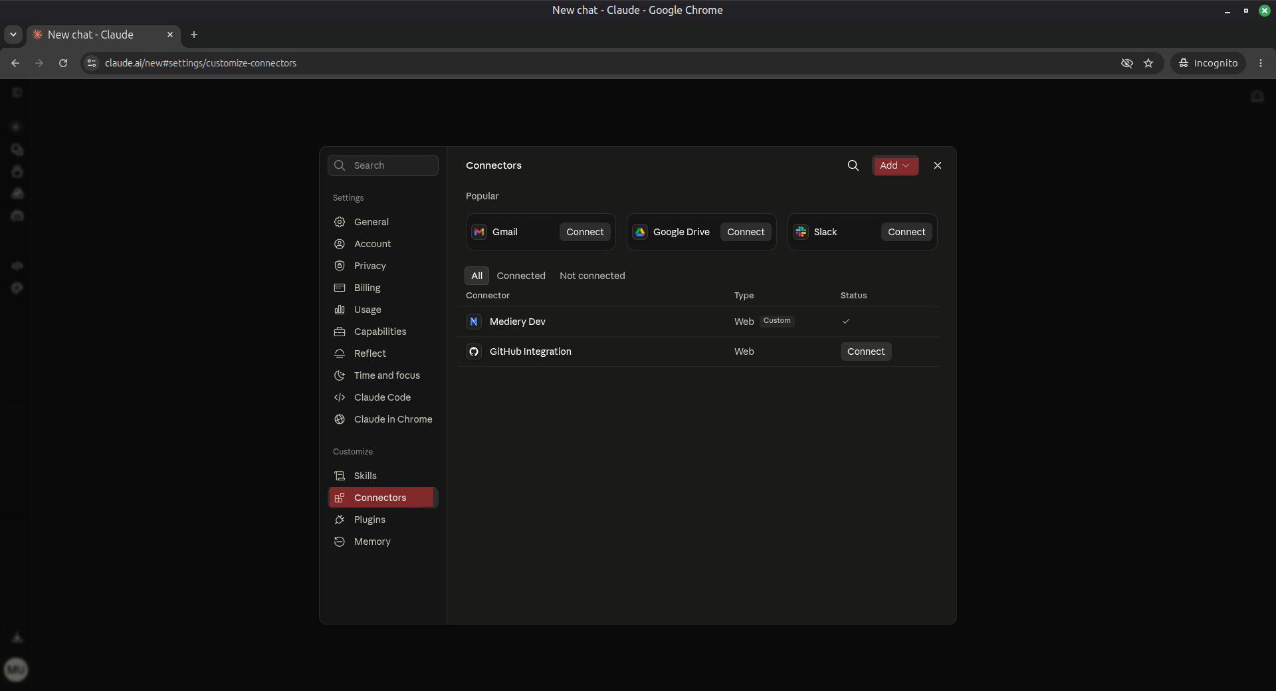The width and height of the screenshot is (1276, 691).
Task: Click the Slack logo icon
Action: click(801, 232)
